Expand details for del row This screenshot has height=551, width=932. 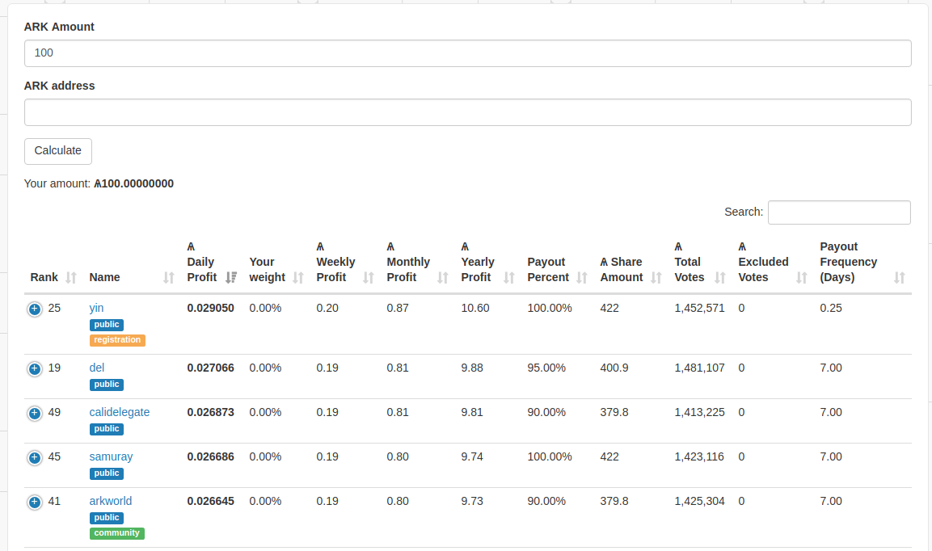35,368
